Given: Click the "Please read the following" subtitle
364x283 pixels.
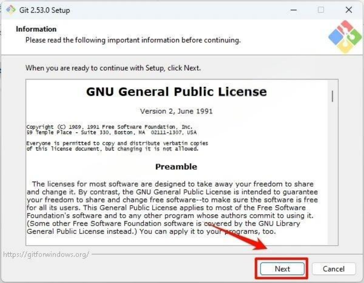Looking at the screenshot, I should click(133, 40).
